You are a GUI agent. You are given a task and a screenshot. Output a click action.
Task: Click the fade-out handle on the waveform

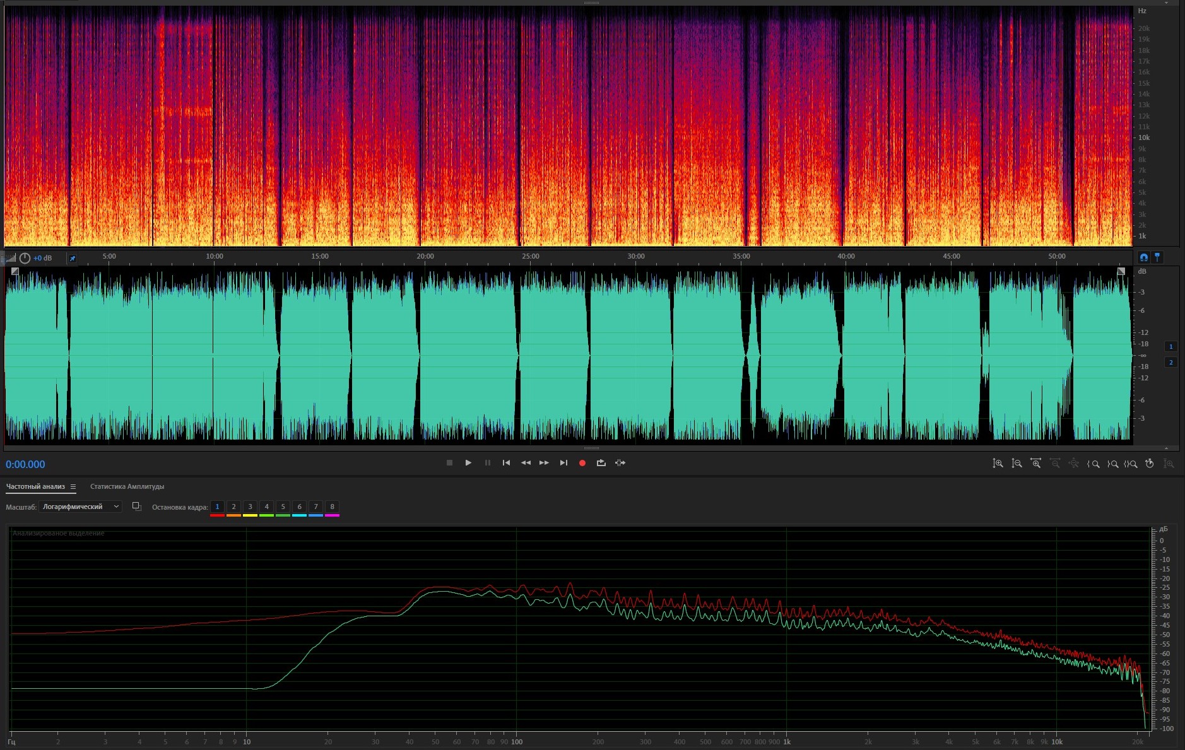1121,271
